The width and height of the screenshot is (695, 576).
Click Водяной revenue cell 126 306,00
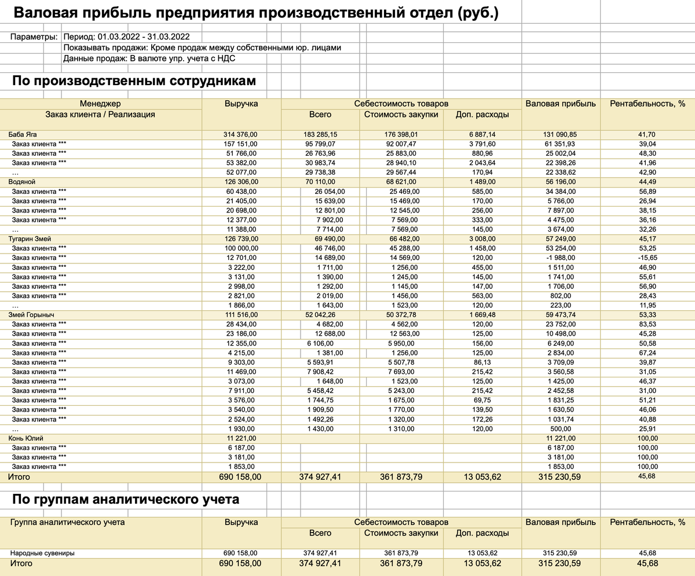pos(241,182)
